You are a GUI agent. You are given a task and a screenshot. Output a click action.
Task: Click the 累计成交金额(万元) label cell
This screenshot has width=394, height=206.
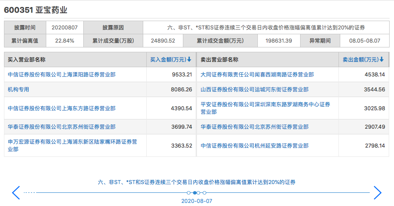point(220,41)
